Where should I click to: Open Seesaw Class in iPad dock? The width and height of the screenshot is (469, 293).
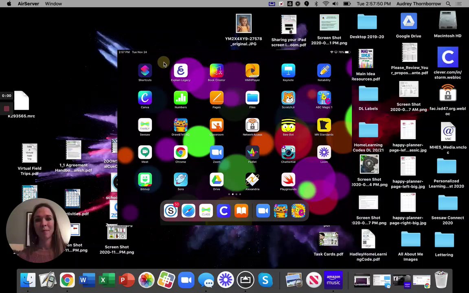(x=206, y=211)
